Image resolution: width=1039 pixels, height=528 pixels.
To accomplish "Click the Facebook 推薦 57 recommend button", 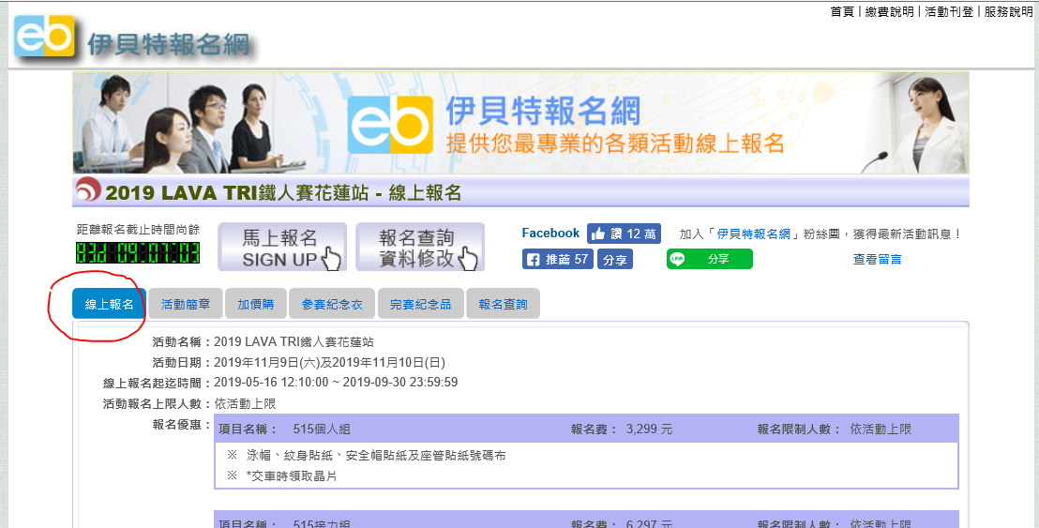I will [x=557, y=259].
